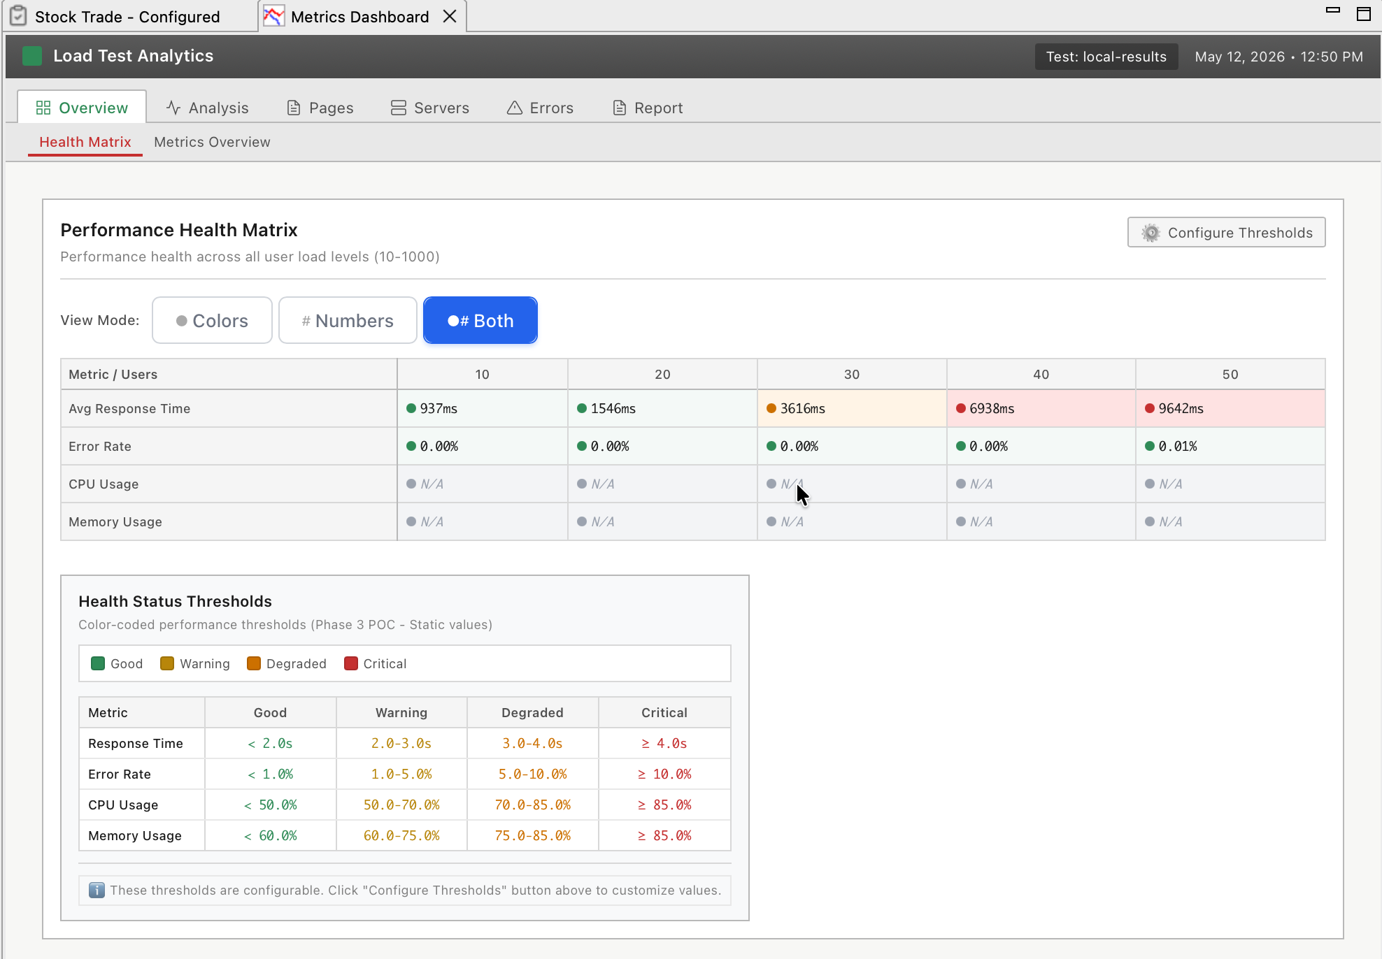
Task: Click the 0.01% error rate cell
Action: point(1230,446)
